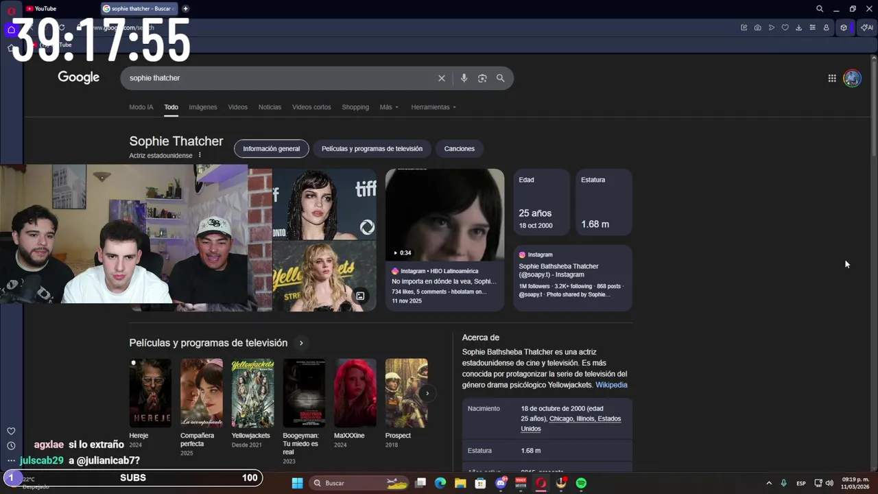Open Videos cortos results
Screen dimensions: 878x494
[x=311, y=107]
